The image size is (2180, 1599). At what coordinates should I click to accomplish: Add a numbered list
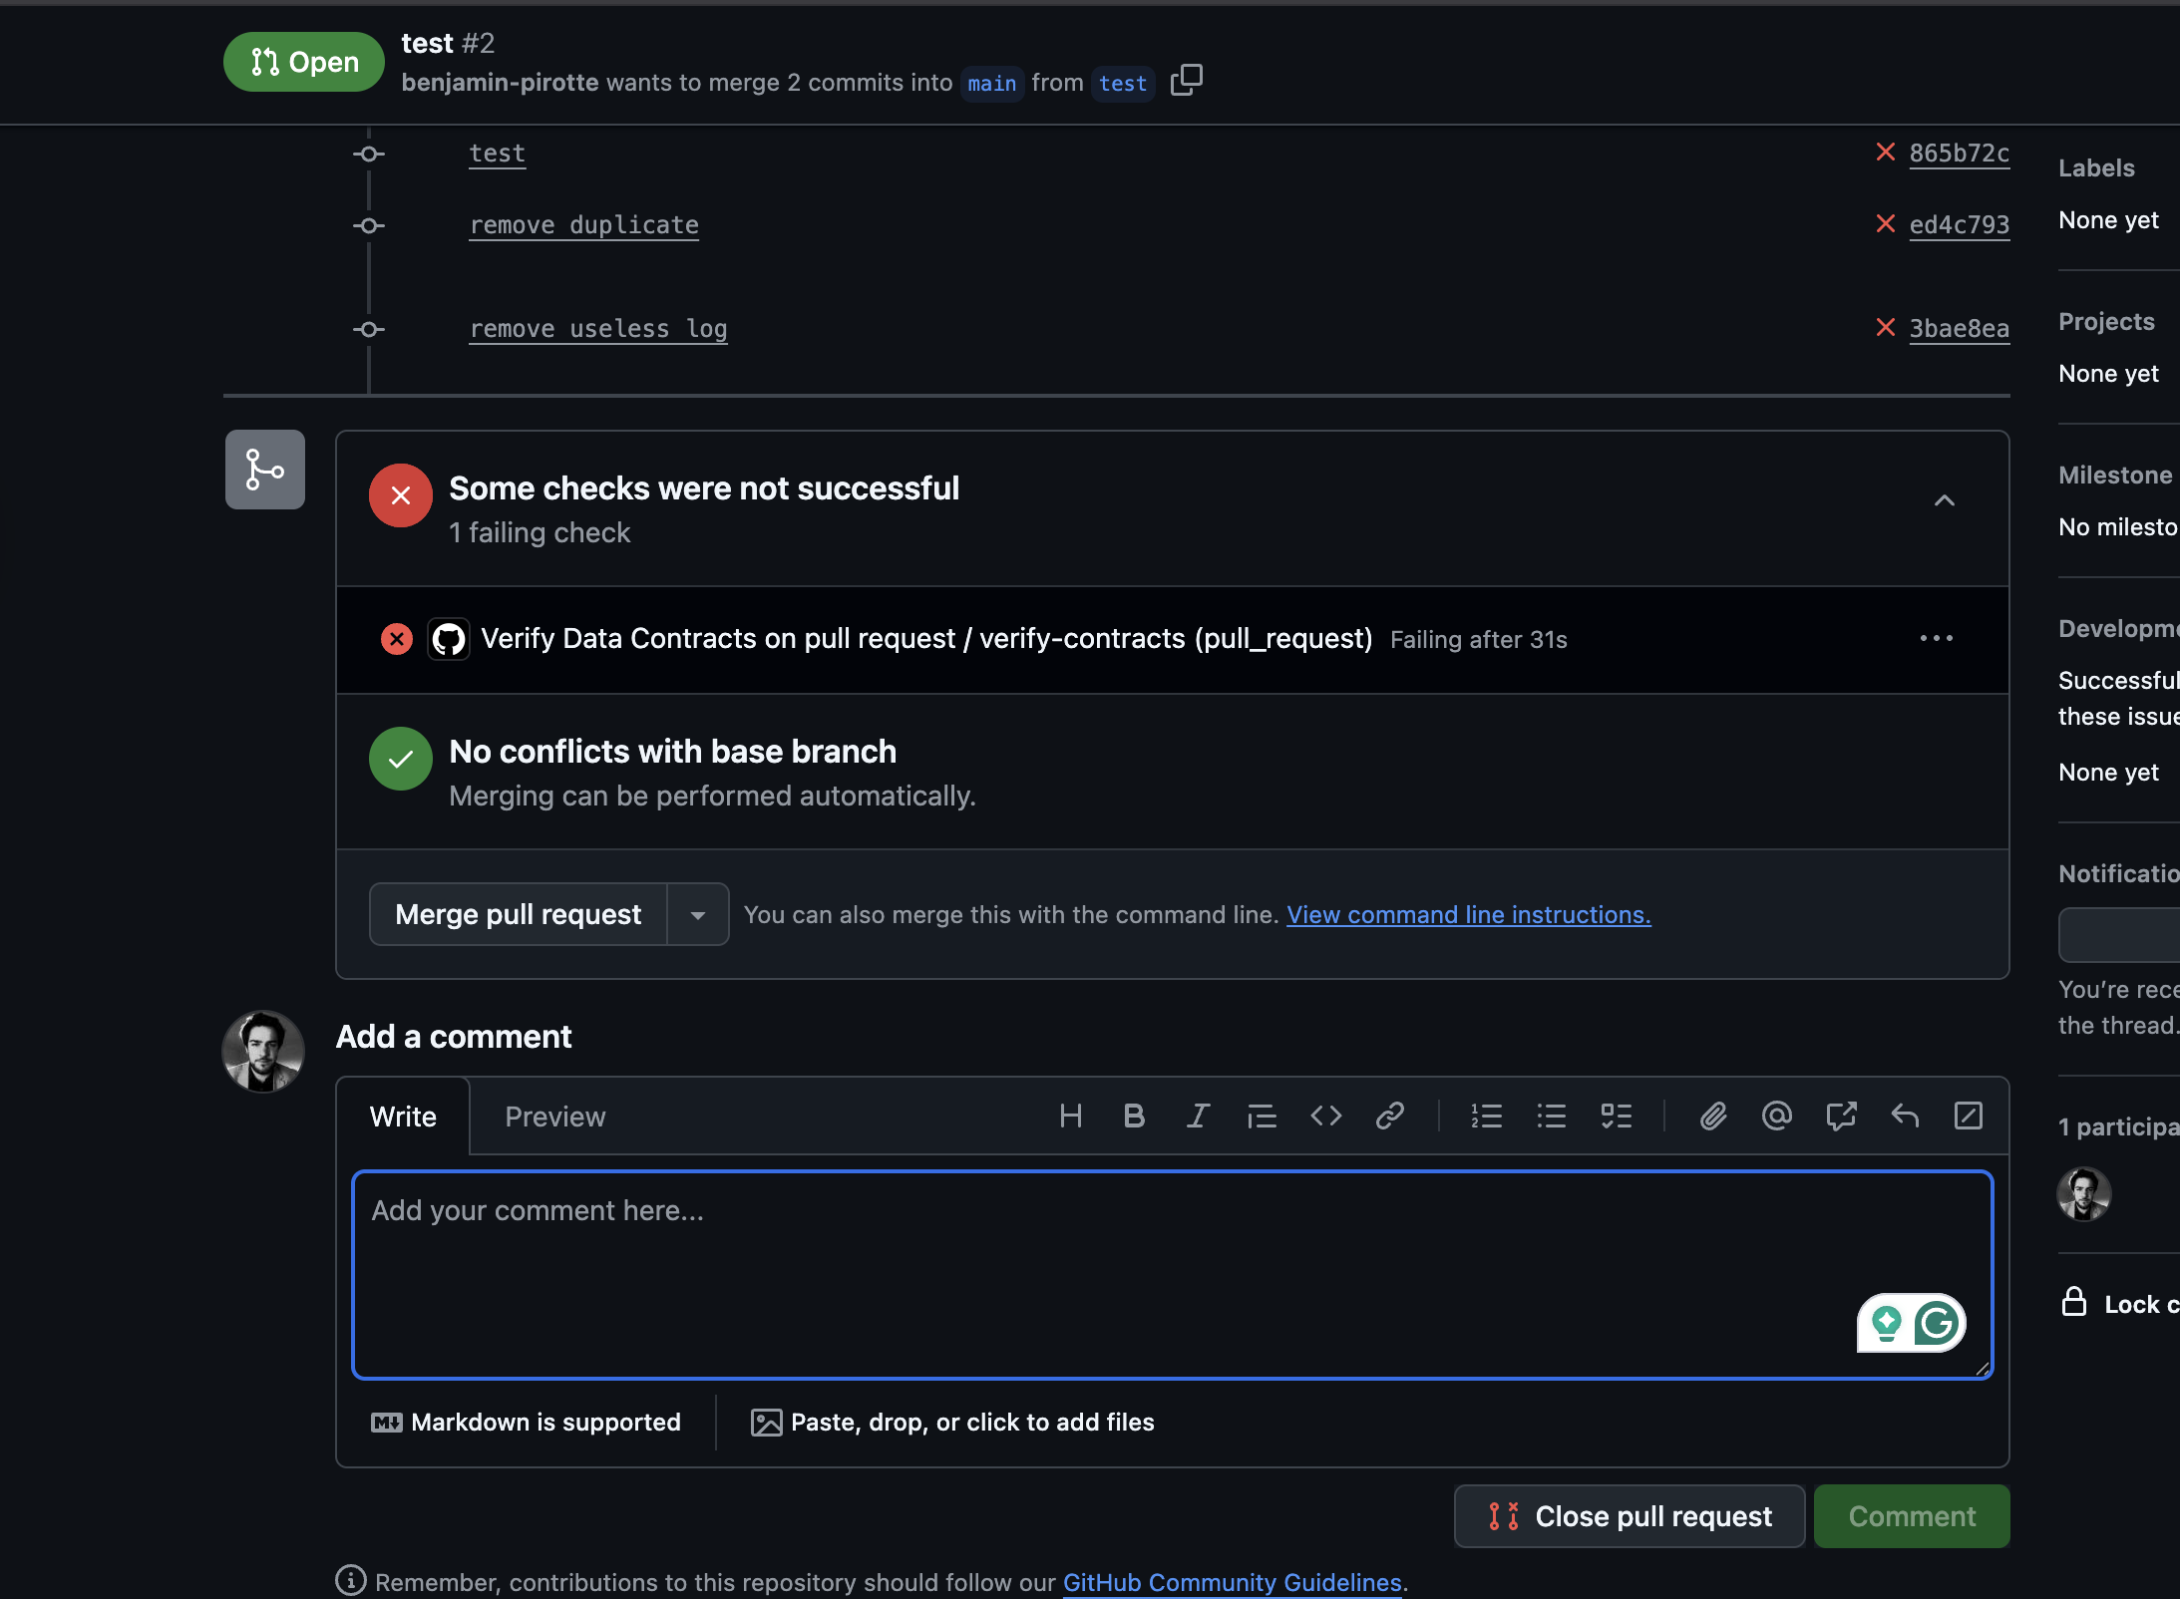click(1486, 1116)
